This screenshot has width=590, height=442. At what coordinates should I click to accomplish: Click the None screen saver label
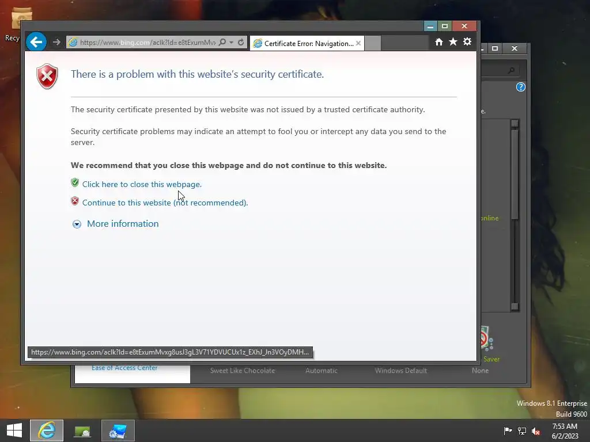tap(480, 371)
